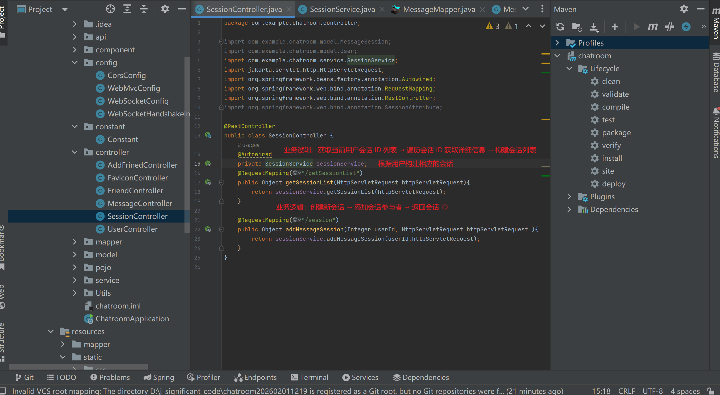Click Expand All icon in Project panel
720x395 pixels.
point(127,9)
